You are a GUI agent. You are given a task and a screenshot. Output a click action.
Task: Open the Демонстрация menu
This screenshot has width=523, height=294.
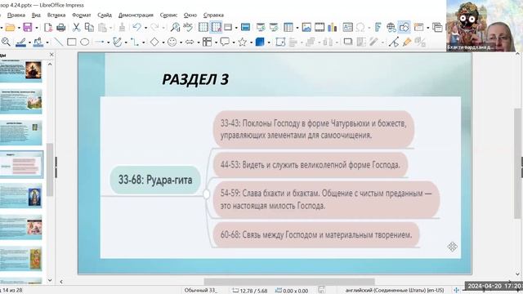[136, 15]
